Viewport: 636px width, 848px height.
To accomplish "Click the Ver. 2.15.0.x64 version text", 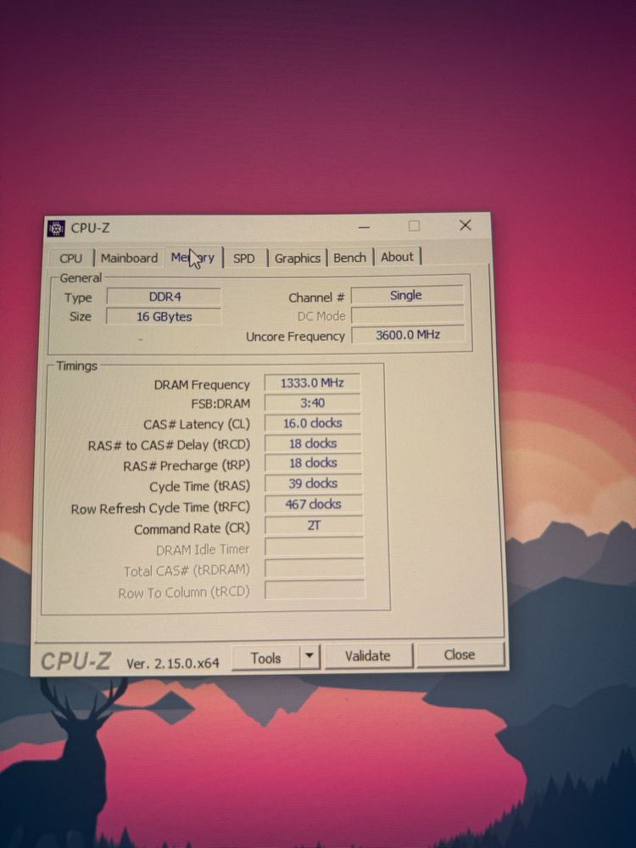I will pyautogui.click(x=173, y=664).
